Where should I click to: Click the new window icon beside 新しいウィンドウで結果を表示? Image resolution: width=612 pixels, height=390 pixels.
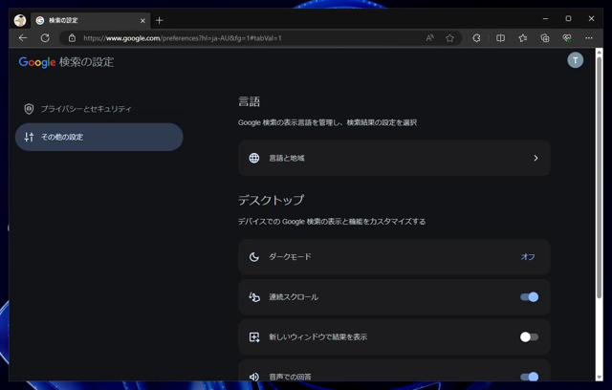click(254, 337)
